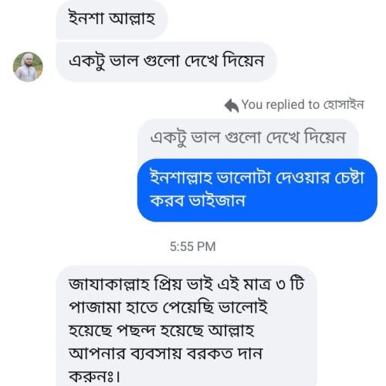
Task: Click the word 'দেওয়ার' in the sent reply
Action: [x=303, y=178]
